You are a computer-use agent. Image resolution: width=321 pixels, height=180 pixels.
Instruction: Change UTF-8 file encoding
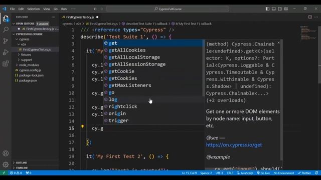point(219,173)
